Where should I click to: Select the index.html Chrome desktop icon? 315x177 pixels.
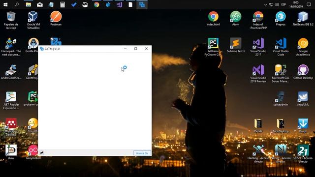point(213,19)
